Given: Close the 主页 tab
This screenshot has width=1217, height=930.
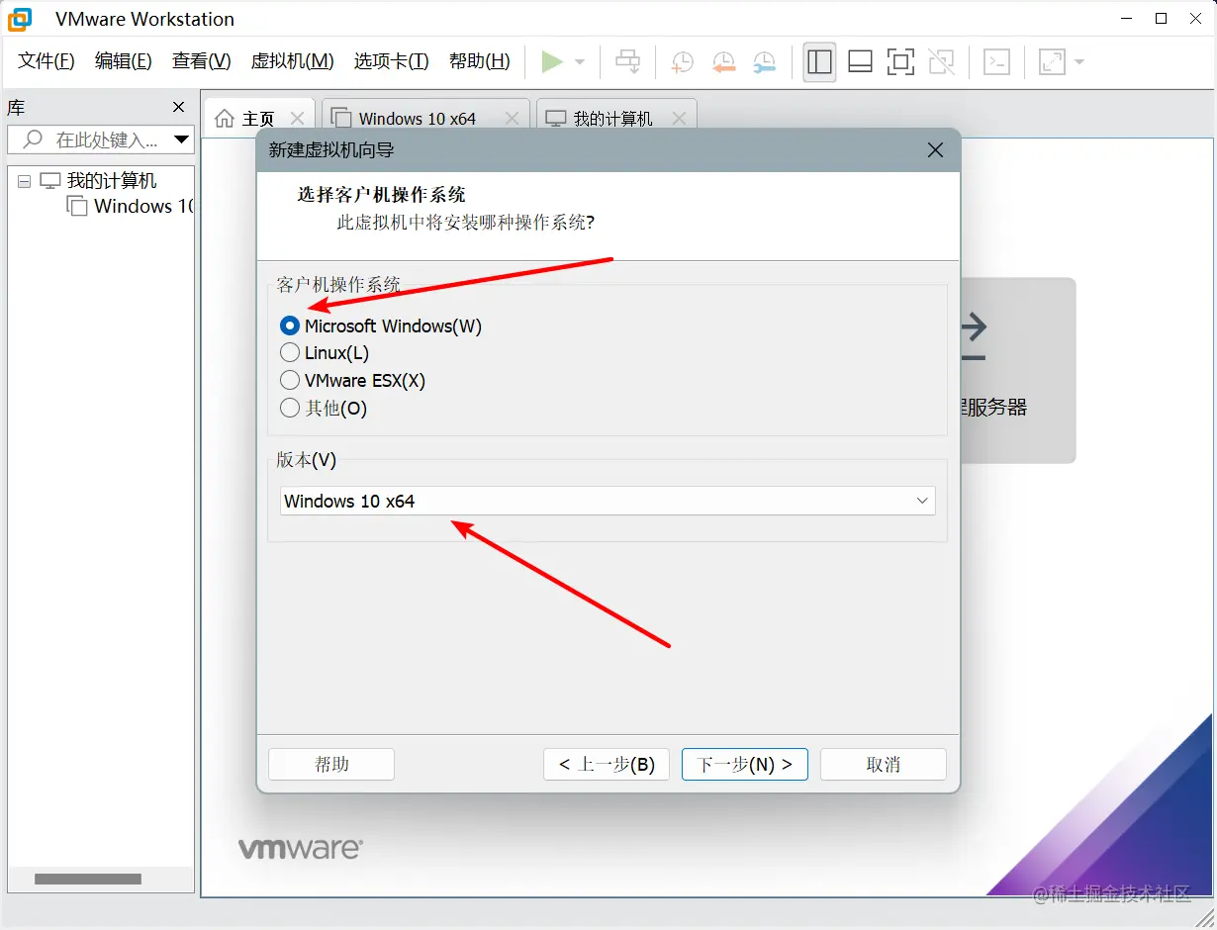Looking at the screenshot, I should (297, 118).
